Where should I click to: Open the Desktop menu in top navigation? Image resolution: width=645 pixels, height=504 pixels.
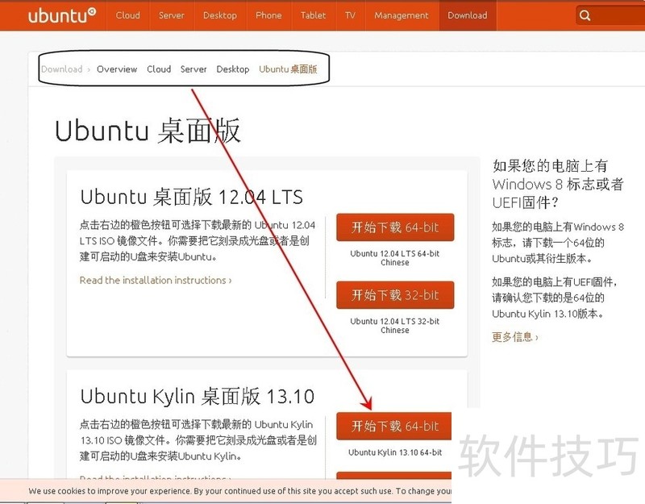click(x=220, y=15)
